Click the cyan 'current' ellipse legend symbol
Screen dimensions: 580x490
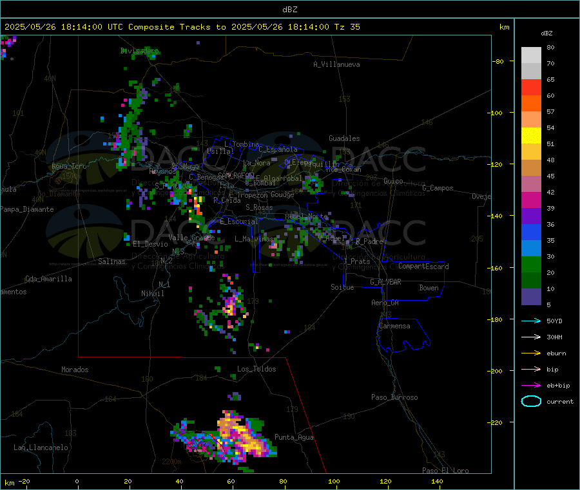pos(531,401)
